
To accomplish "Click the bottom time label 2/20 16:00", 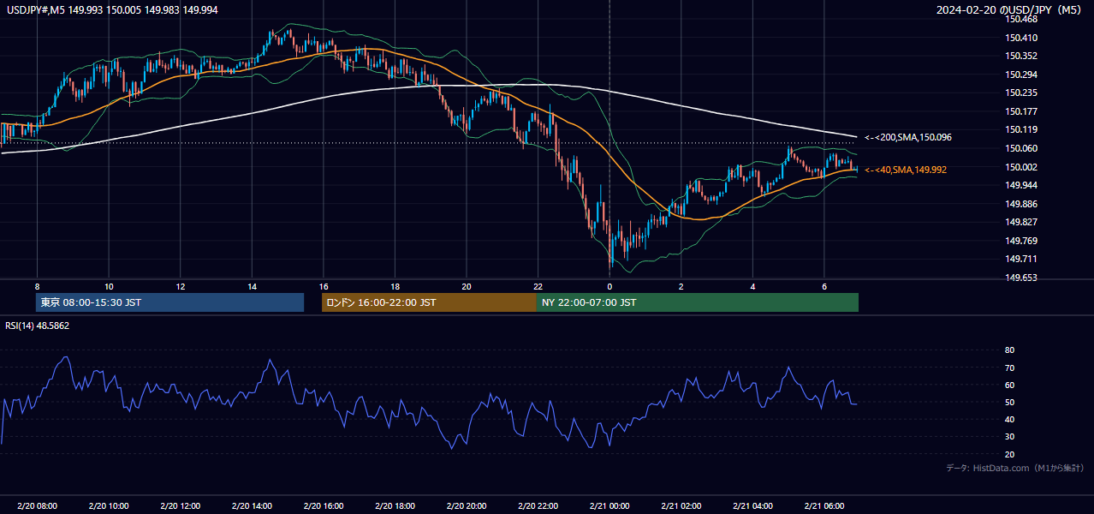I will (x=324, y=506).
